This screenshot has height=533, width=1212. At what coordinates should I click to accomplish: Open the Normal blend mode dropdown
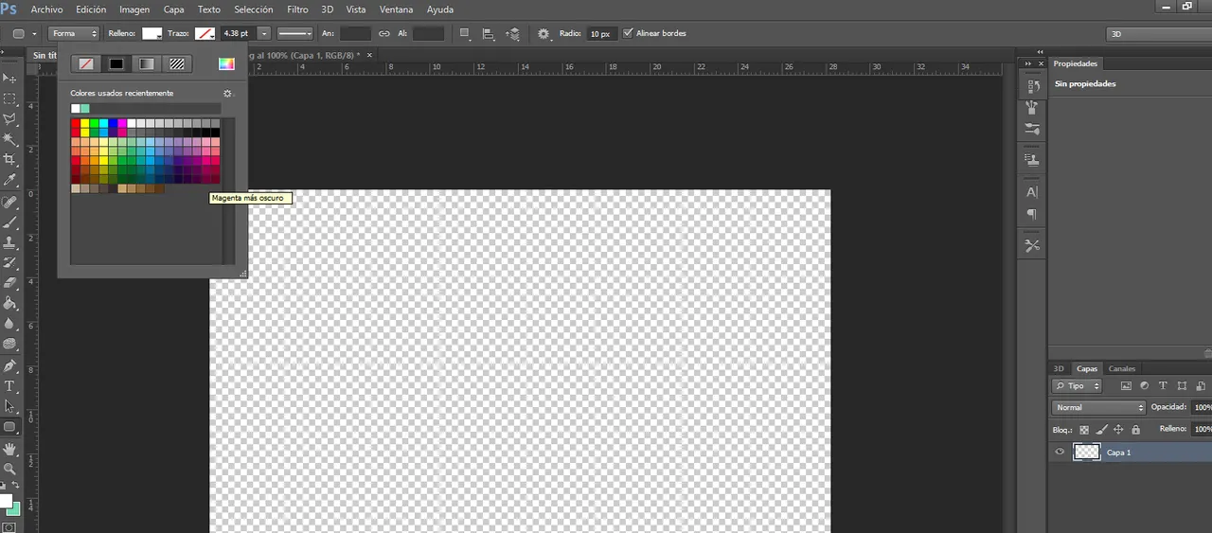[1098, 407]
